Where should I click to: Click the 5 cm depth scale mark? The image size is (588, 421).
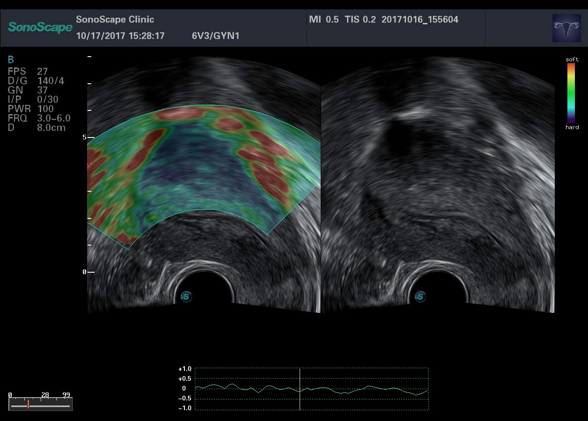(x=85, y=138)
